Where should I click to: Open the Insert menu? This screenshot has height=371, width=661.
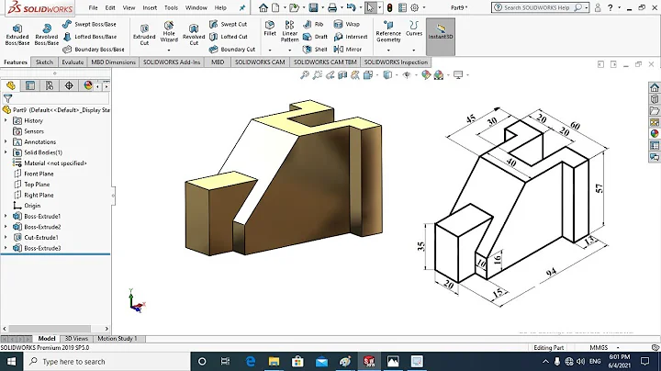150,7
